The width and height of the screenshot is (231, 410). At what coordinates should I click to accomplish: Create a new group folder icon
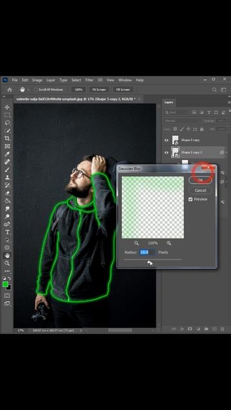point(206,329)
